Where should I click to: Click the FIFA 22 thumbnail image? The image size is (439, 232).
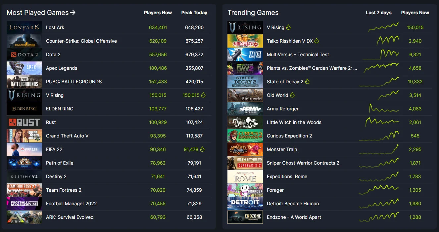click(24, 149)
